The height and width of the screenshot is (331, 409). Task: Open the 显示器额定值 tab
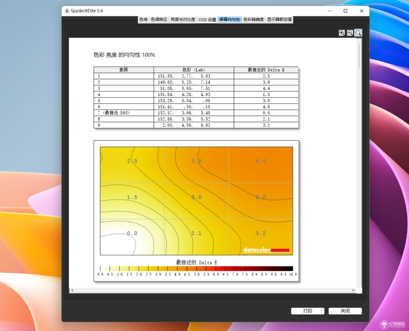[279, 19]
